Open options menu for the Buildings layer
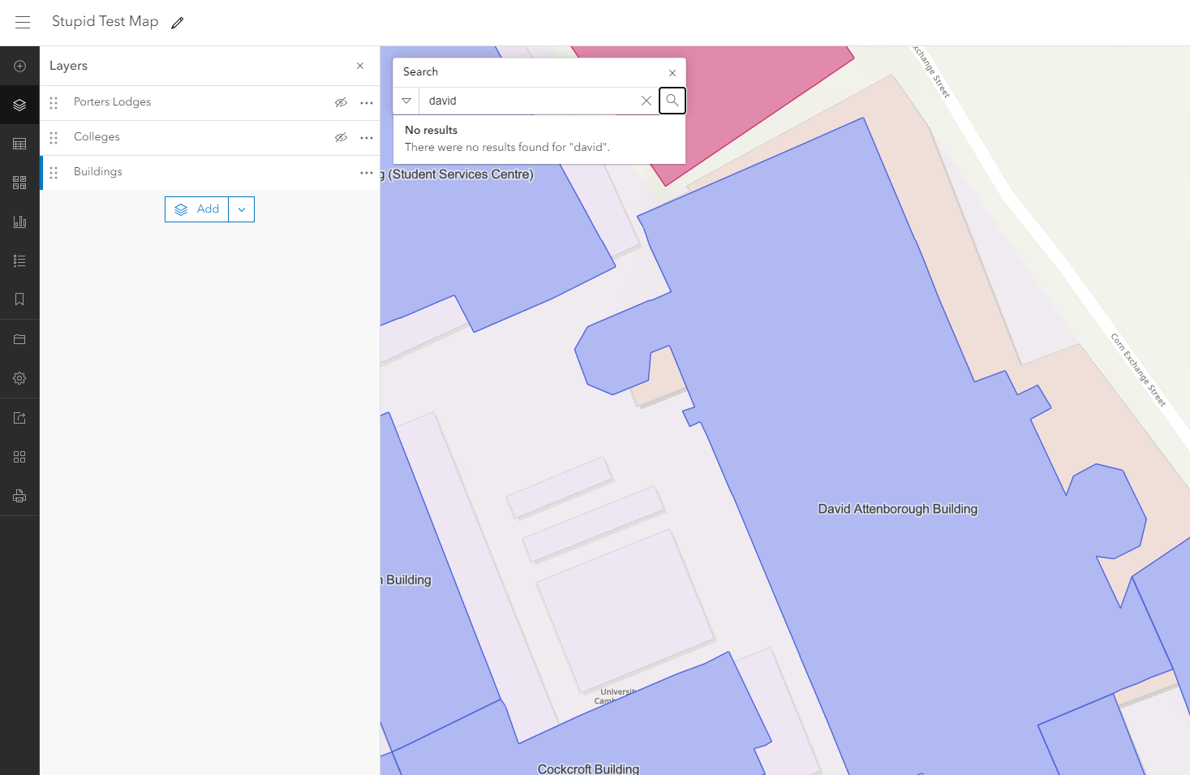 click(x=366, y=172)
